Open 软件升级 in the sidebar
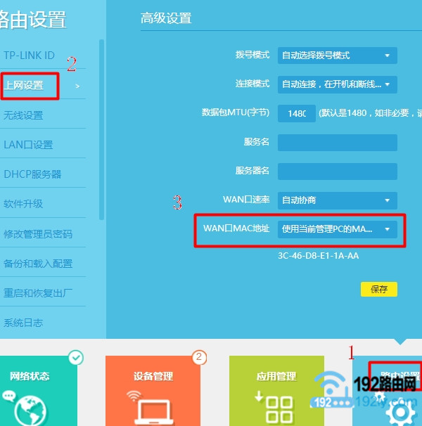The image size is (422, 426). click(x=24, y=204)
